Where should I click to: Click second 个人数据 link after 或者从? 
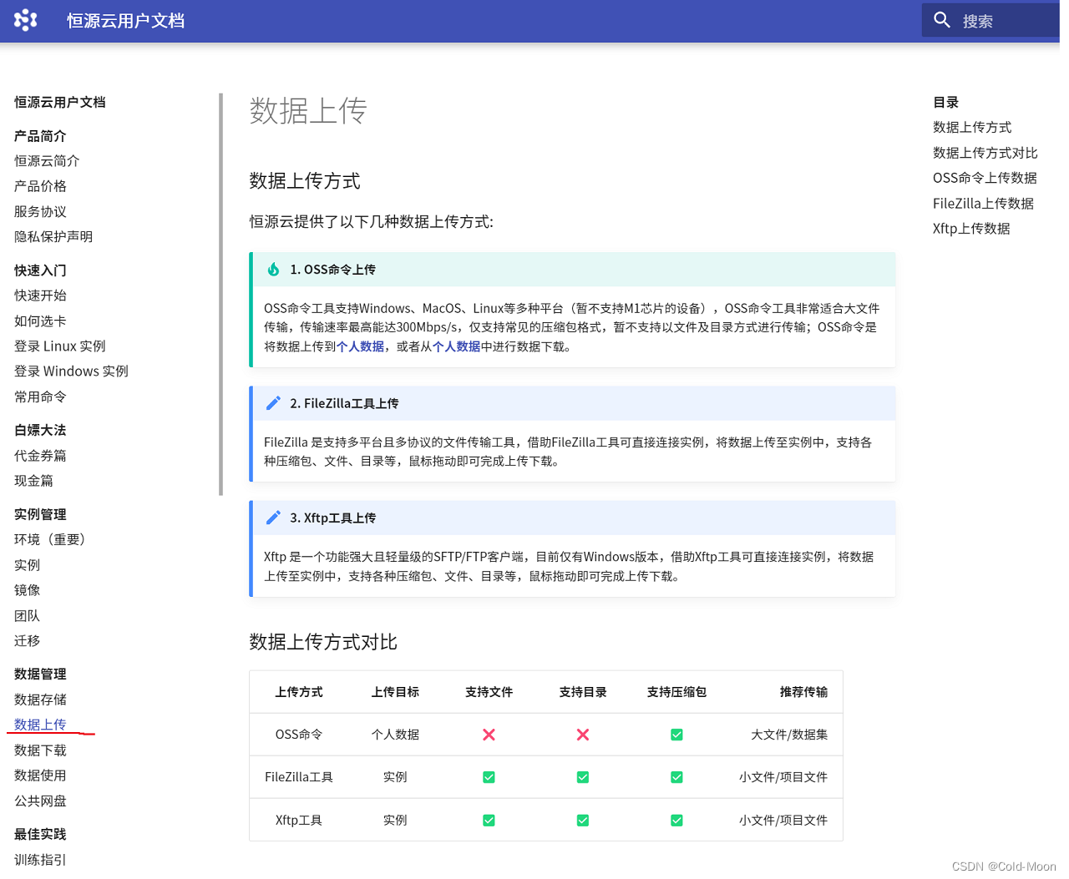(x=456, y=346)
